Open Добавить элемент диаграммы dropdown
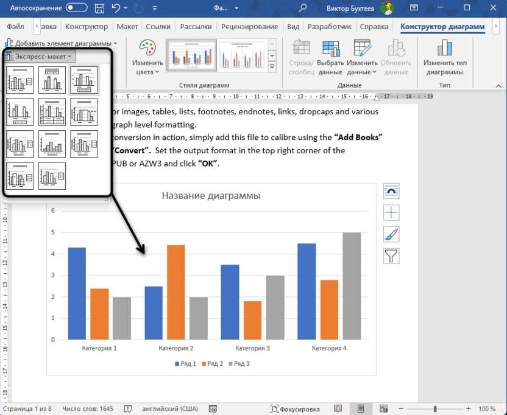 point(62,43)
